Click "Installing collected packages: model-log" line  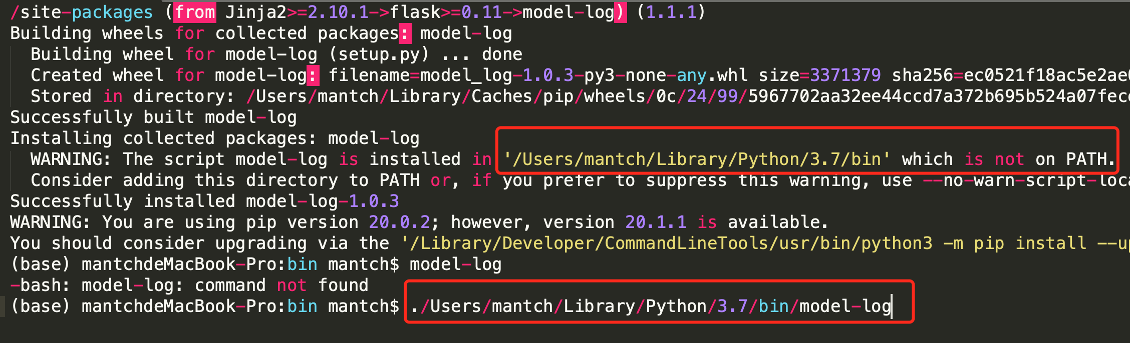[215, 138]
